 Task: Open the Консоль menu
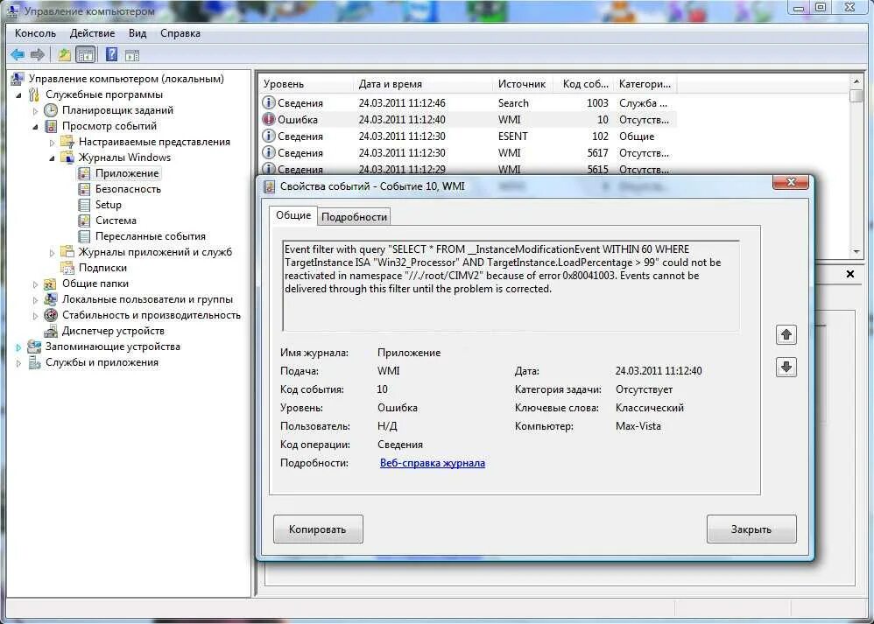[x=35, y=33]
